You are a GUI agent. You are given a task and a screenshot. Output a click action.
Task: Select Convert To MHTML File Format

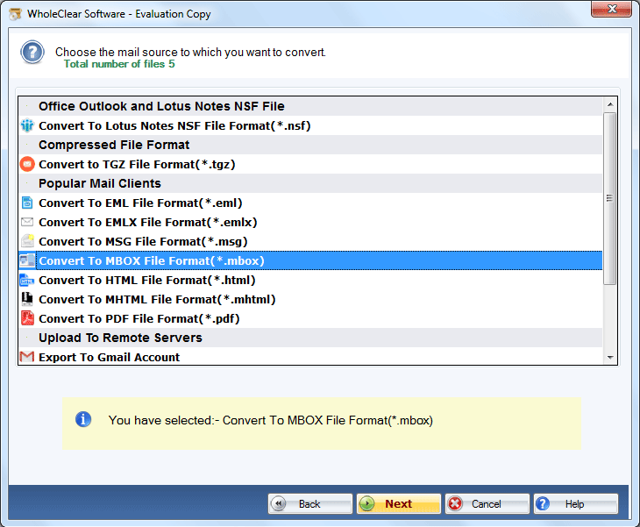[x=310, y=299]
